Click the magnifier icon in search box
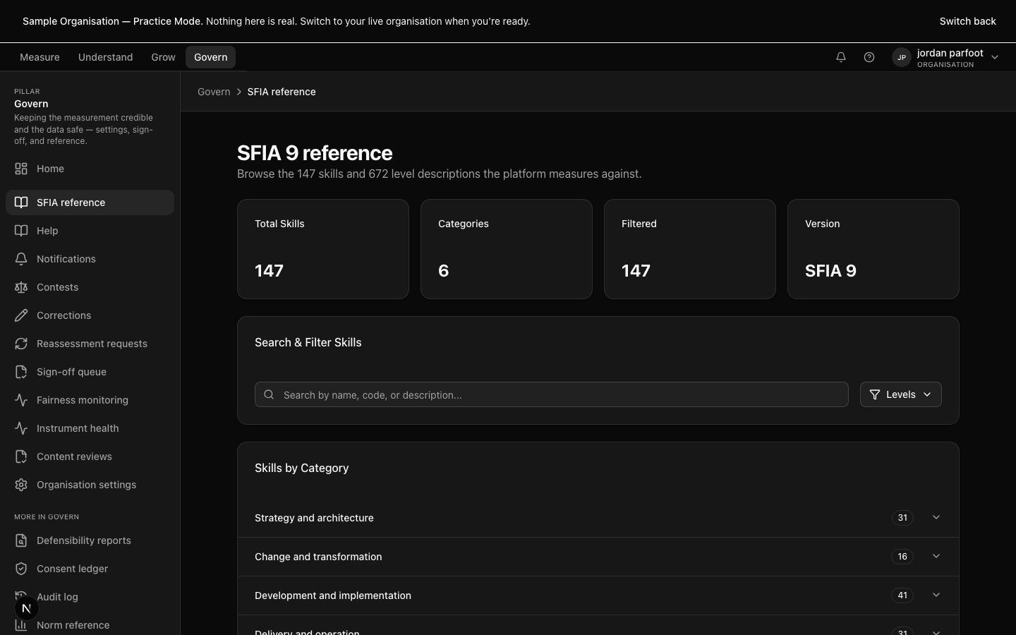The width and height of the screenshot is (1016, 635). click(x=269, y=394)
